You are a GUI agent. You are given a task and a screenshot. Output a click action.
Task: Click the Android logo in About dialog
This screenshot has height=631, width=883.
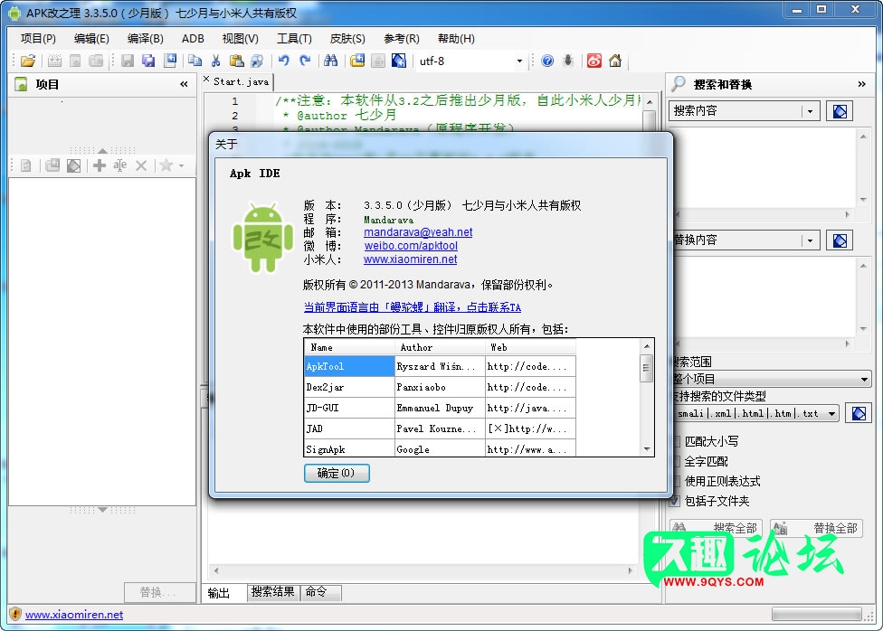point(263,238)
